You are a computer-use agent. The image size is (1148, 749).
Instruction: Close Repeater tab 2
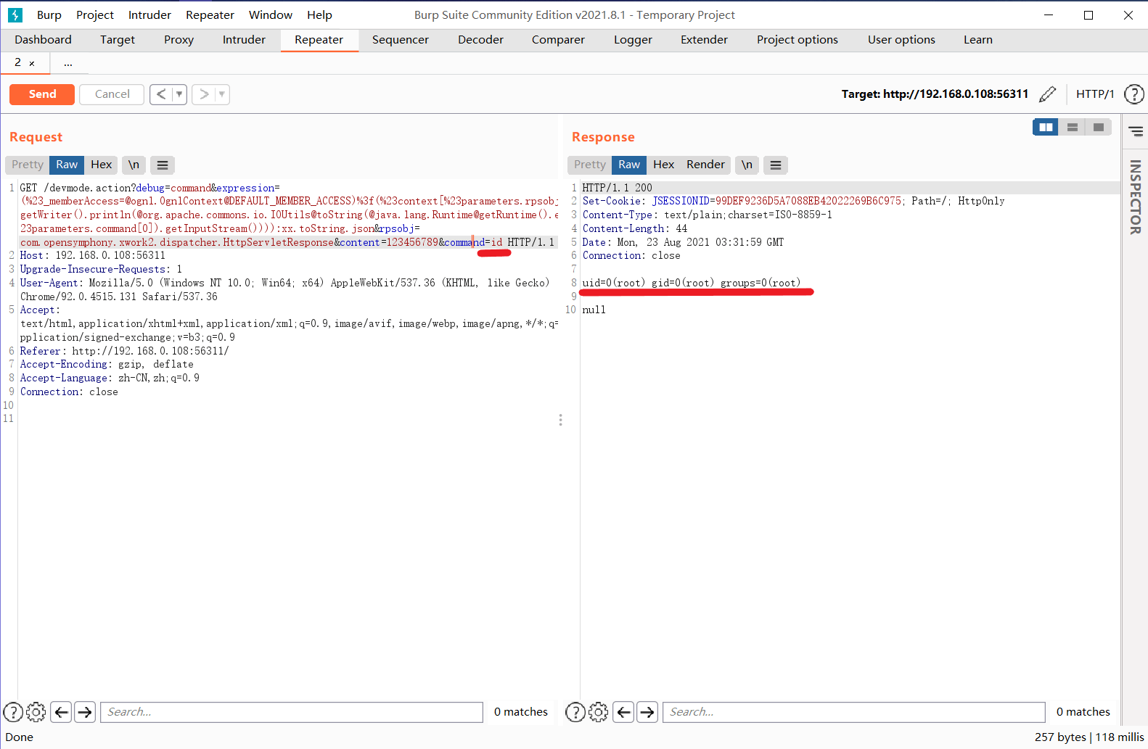[x=32, y=64]
